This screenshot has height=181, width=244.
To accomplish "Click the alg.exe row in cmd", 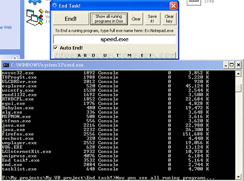I will tap(105, 112).
